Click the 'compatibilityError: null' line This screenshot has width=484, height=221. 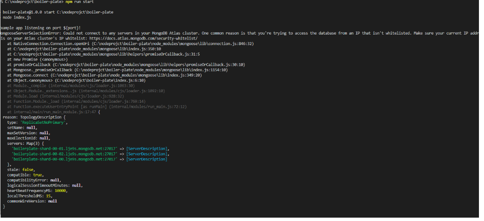click(x=34, y=180)
